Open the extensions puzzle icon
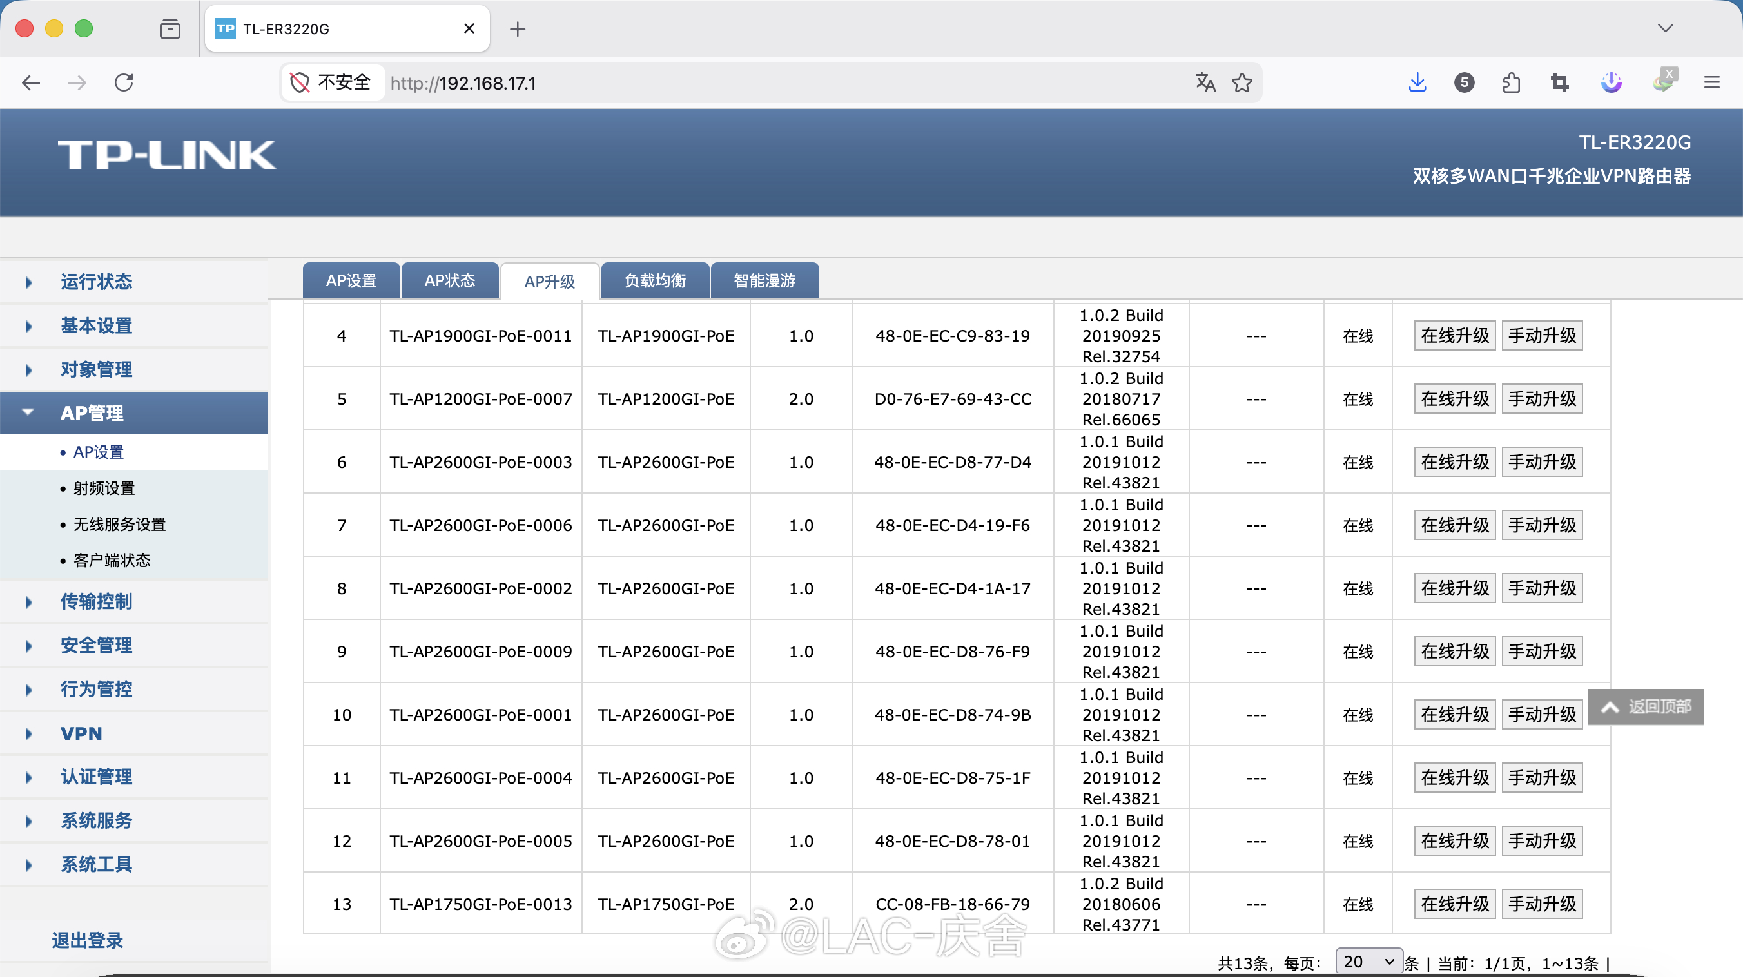The height and width of the screenshot is (977, 1743). click(1511, 82)
